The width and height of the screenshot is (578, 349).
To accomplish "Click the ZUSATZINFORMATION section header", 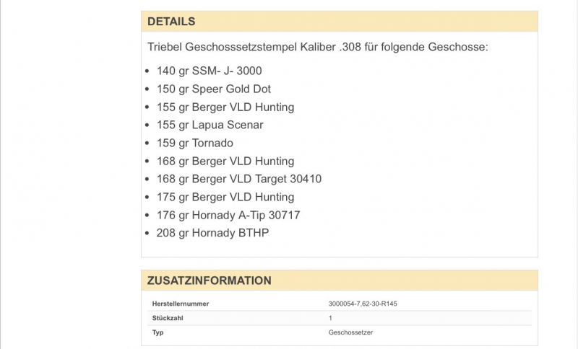I will [209, 280].
